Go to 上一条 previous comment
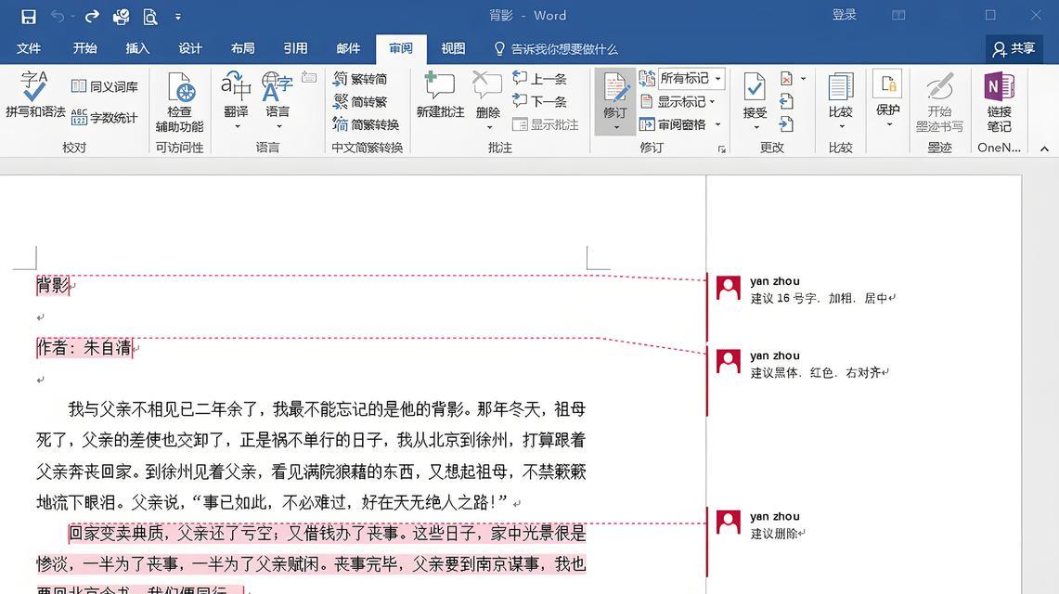The height and width of the screenshot is (594, 1059). click(x=539, y=79)
